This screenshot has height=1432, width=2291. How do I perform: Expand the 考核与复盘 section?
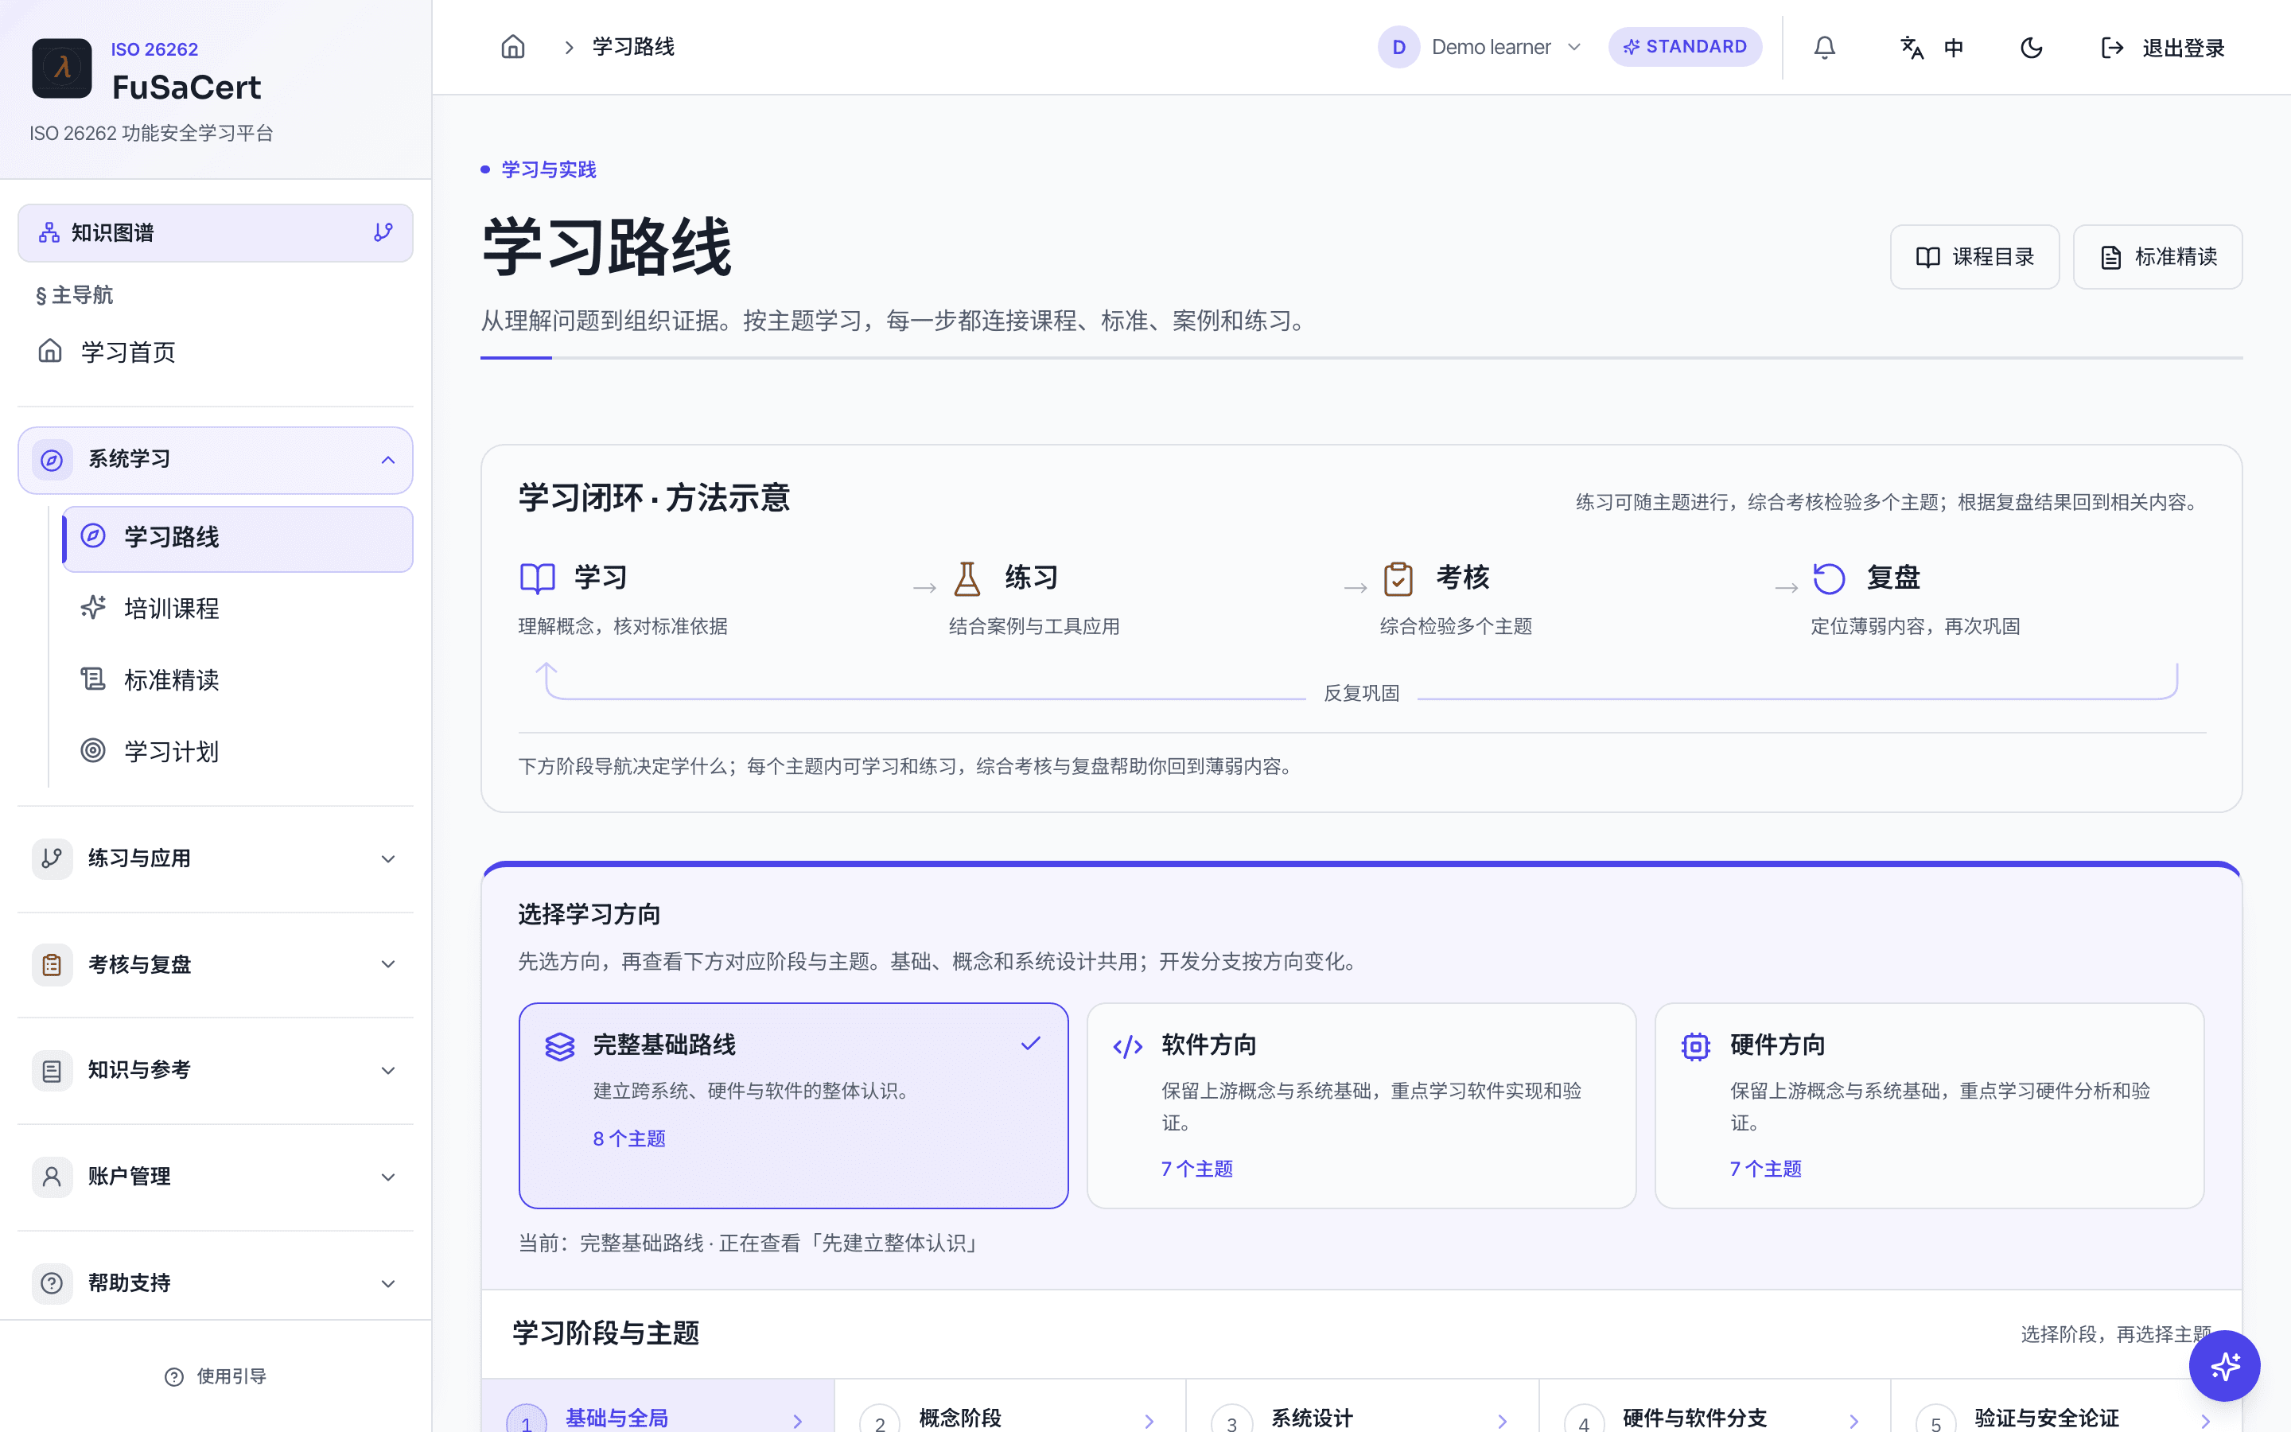click(x=215, y=964)
